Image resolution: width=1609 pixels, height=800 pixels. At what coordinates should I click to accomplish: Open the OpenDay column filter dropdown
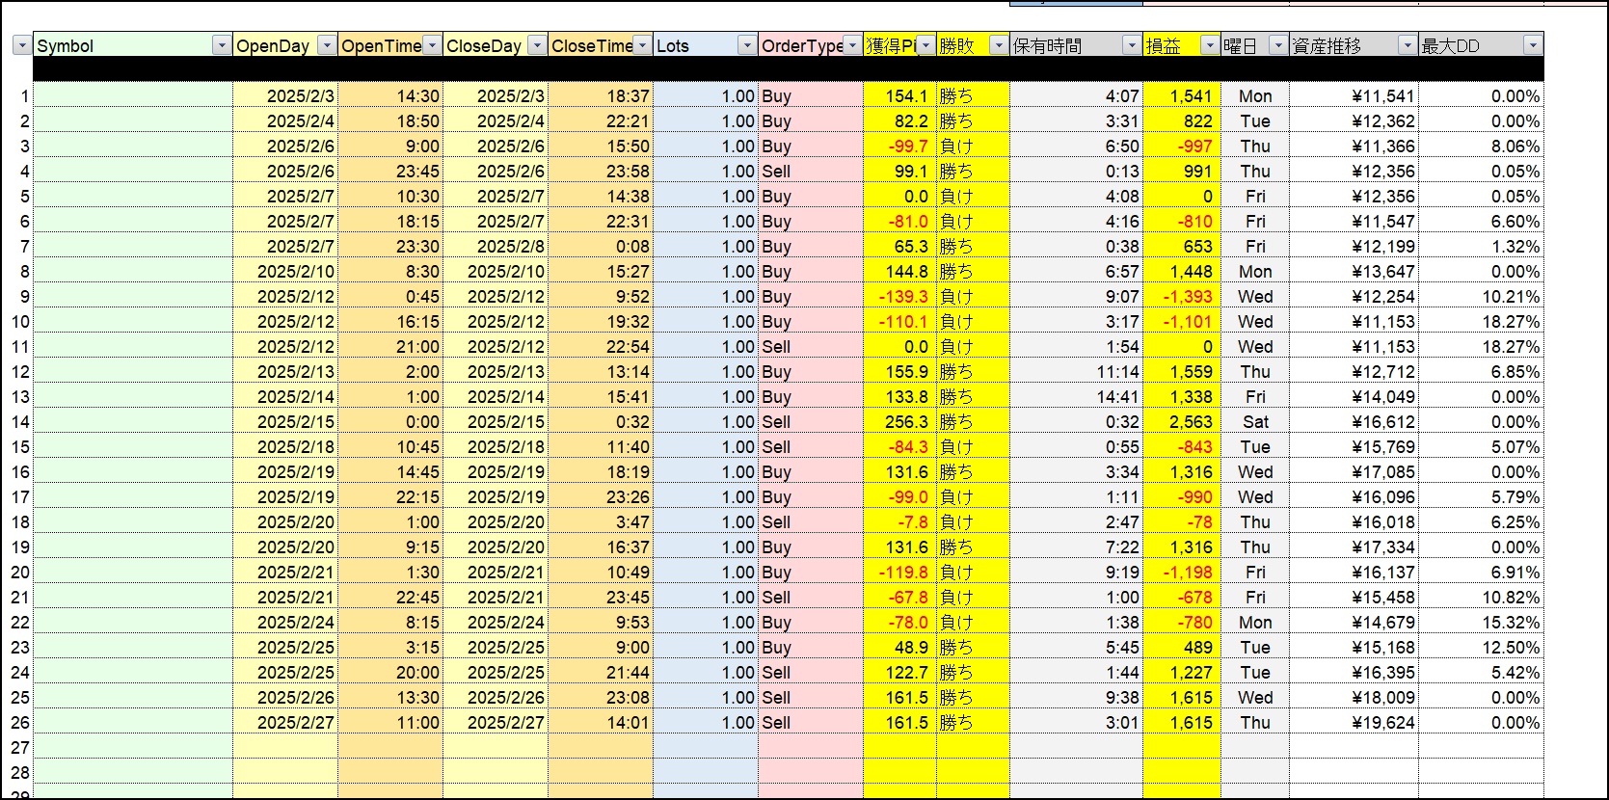327,45
